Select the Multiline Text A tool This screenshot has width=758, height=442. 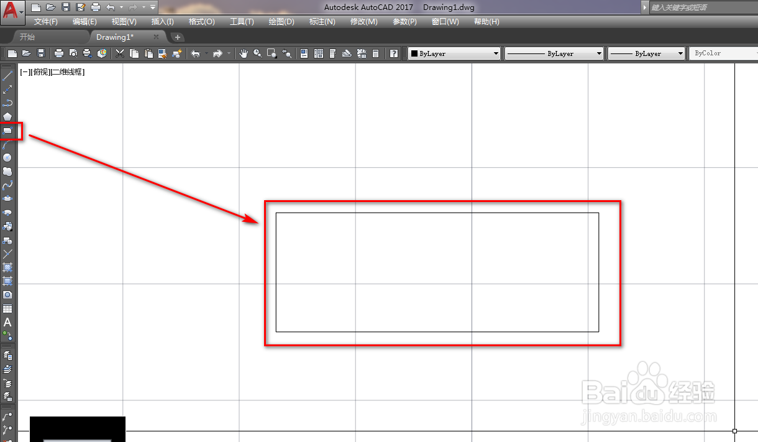tap(7, 322)
